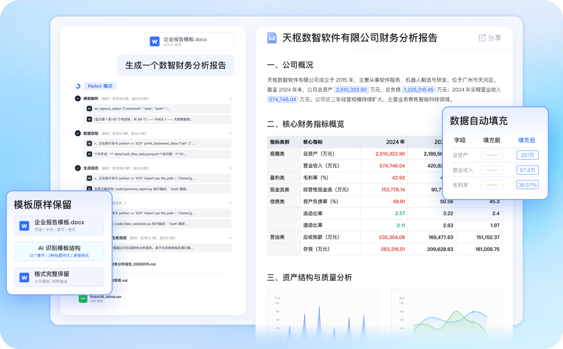Click the 填充前 column header

492,140
